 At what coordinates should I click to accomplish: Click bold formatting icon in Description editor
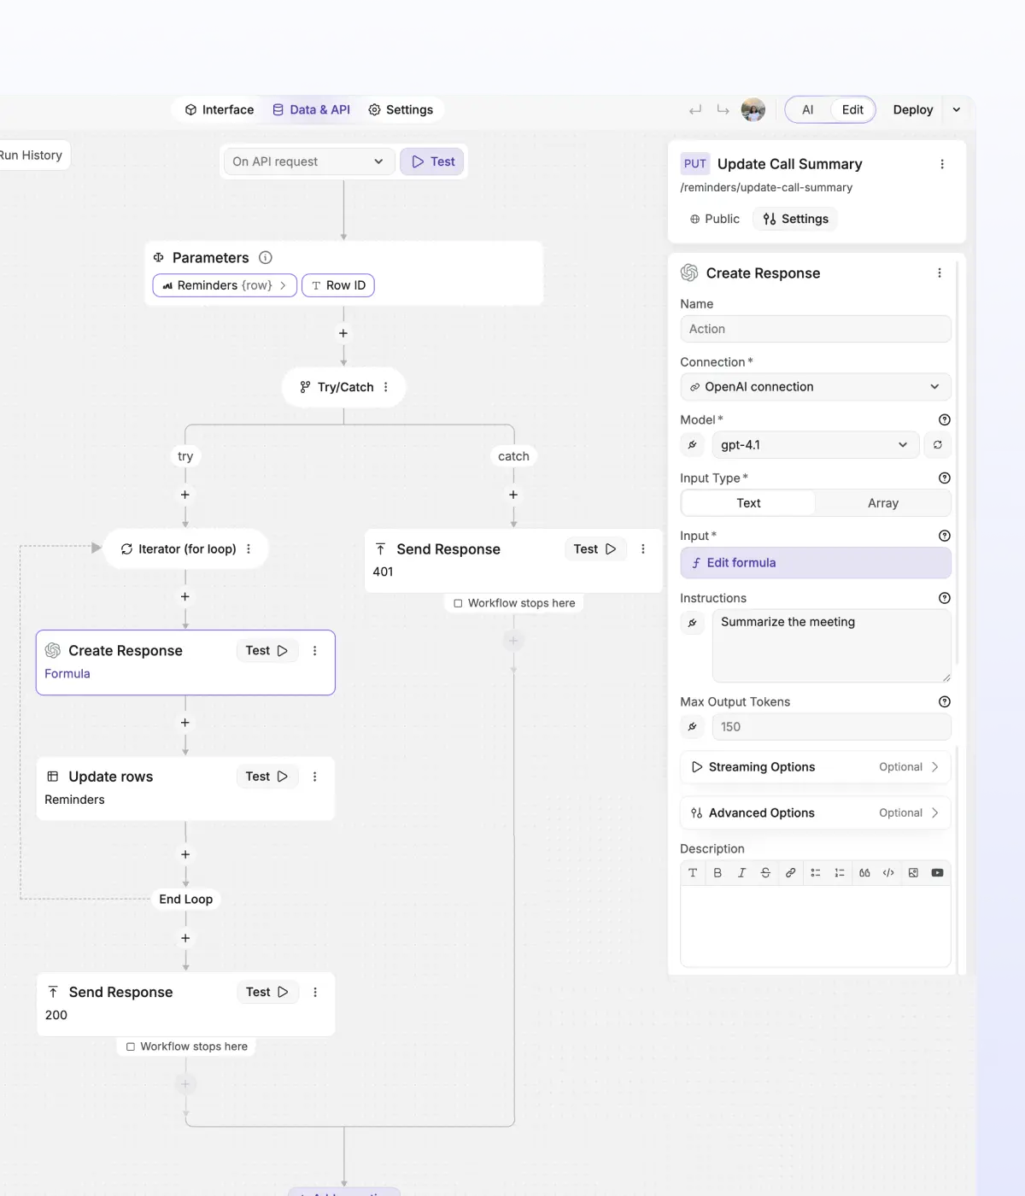[x=717, y=872]
